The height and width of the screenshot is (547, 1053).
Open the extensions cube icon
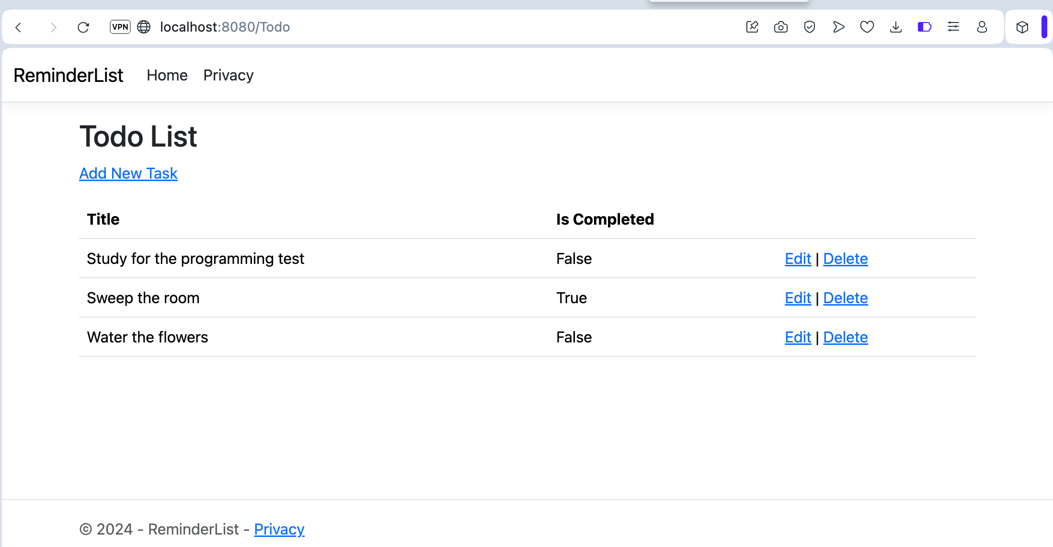tap(1022, 27)
